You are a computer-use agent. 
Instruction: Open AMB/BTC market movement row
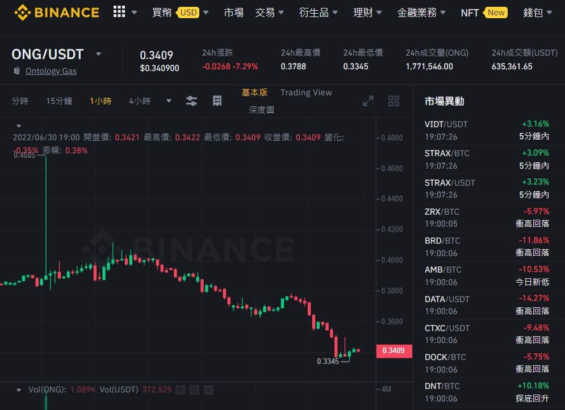tap(487, 276)
